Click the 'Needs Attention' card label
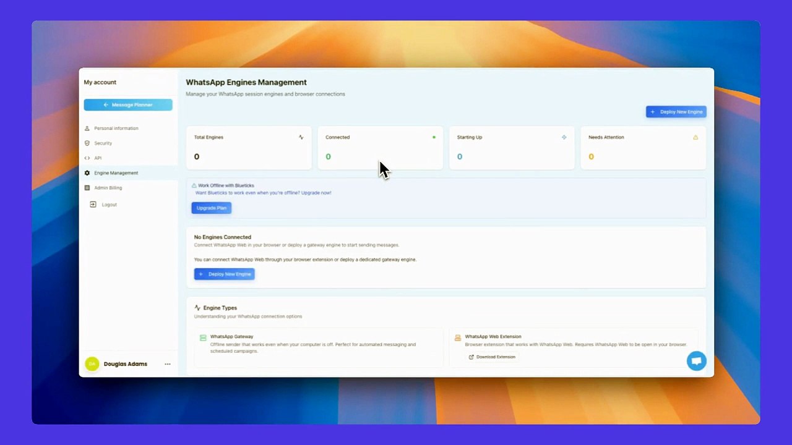Screen dimensions: 792x445 606,137
